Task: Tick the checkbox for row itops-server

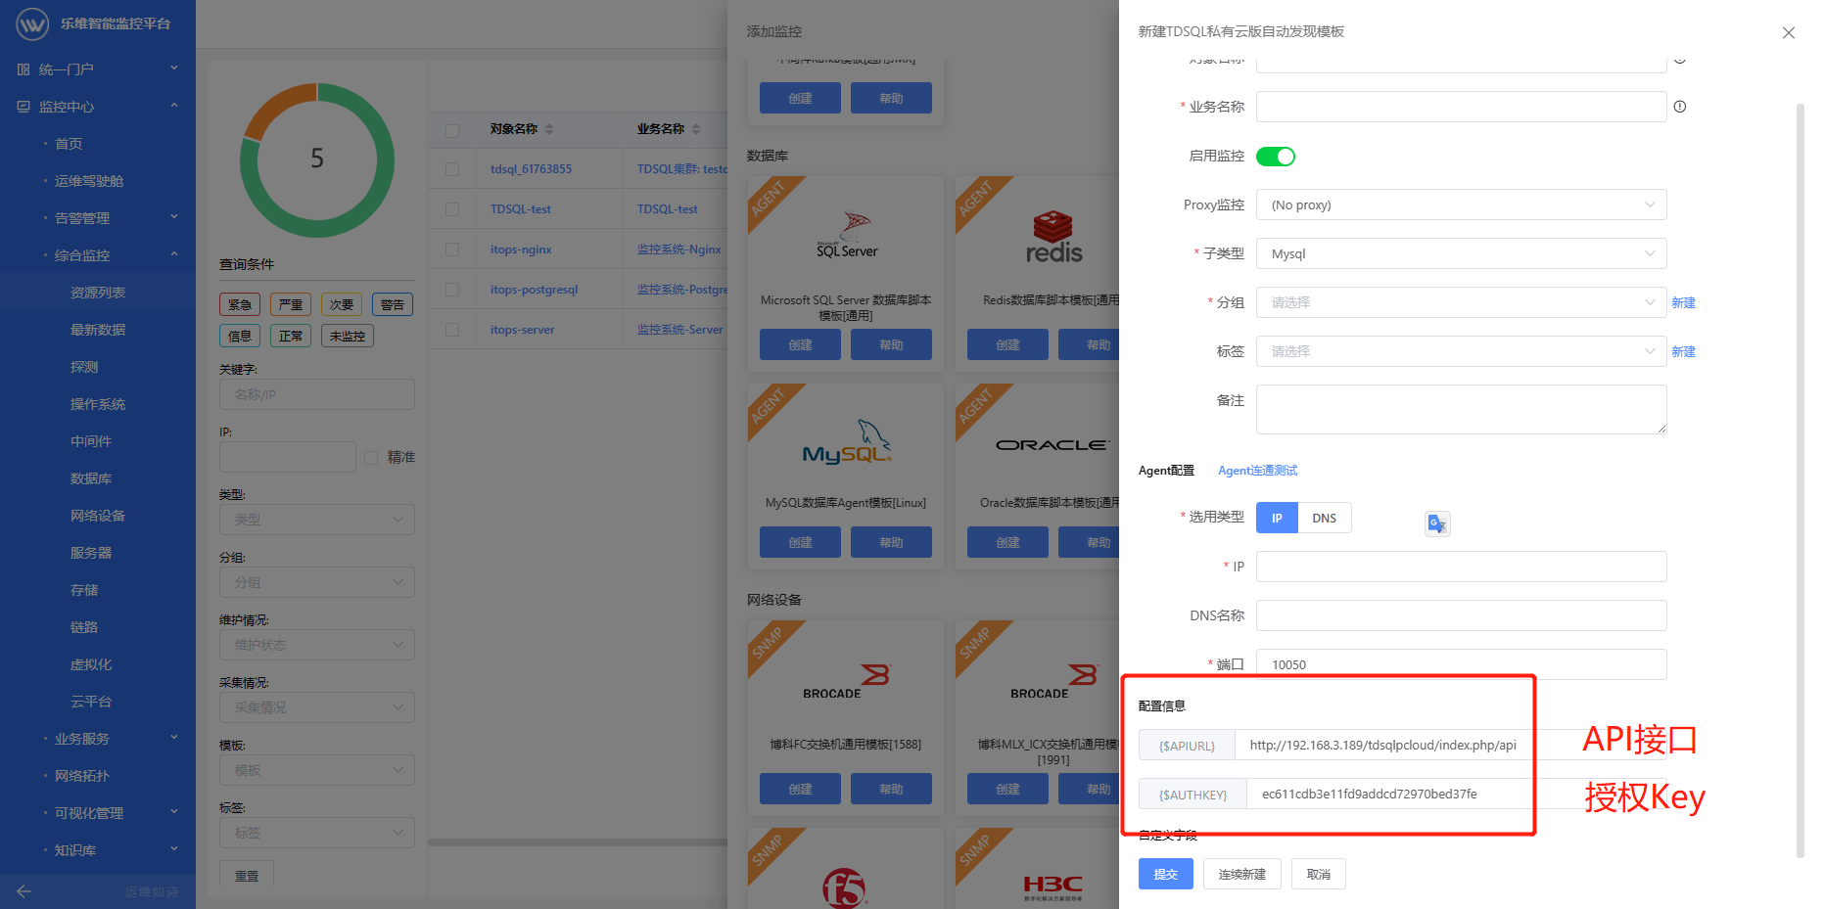Action: [x=452, y=330]
